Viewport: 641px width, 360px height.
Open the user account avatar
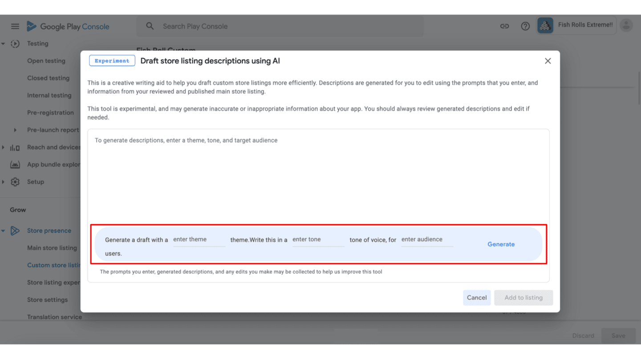coord(626,25)
